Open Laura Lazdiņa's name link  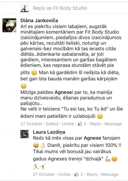49,132
